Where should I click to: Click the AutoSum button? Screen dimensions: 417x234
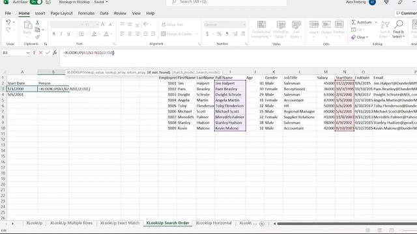click(362, 22)
